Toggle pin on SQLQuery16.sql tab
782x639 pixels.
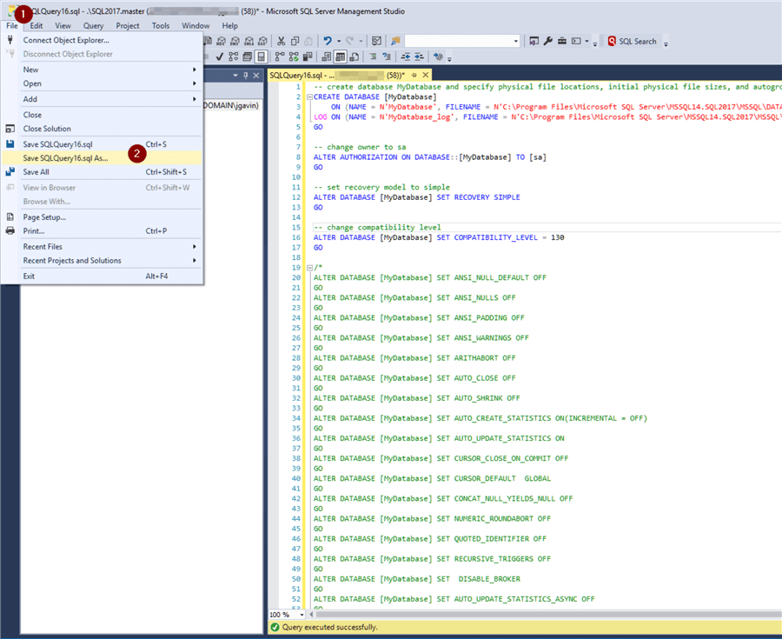414,76
